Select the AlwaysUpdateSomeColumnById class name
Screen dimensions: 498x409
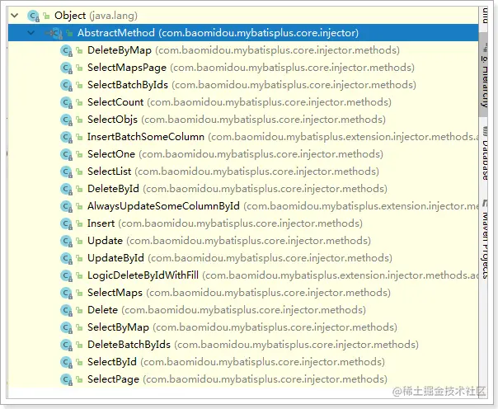pos(163,206)
